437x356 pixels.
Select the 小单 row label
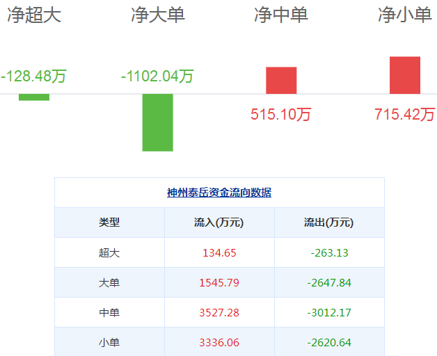tap(109, 342)
